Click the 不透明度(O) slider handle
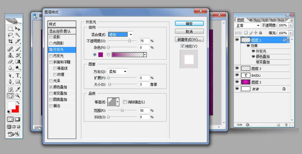Viewport: 302px width, 154px height. click(x=130, y=41)
